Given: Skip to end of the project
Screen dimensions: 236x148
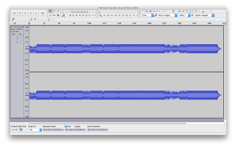Looking at the screenshot, I should (36, 13).
